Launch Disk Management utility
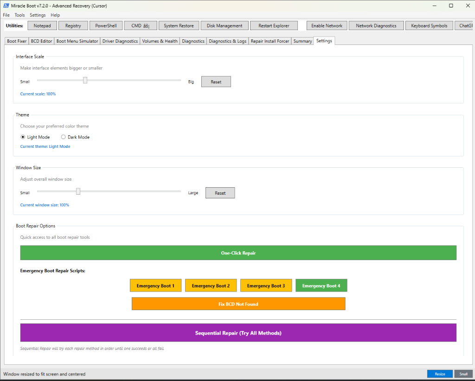Image resolution: width=475 pixels, height=381 pixels. pyautogui.click(x=225, y=26)
